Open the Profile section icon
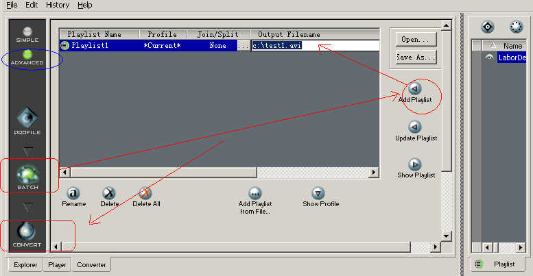The width and height of the screenshot is (533, 276). 28,117
